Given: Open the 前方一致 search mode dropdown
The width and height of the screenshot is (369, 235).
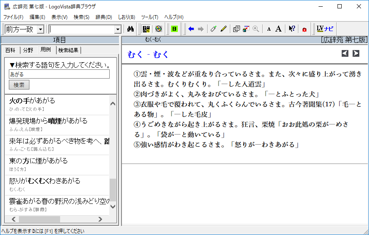Looking at the screenshot, I should point(40,29).
